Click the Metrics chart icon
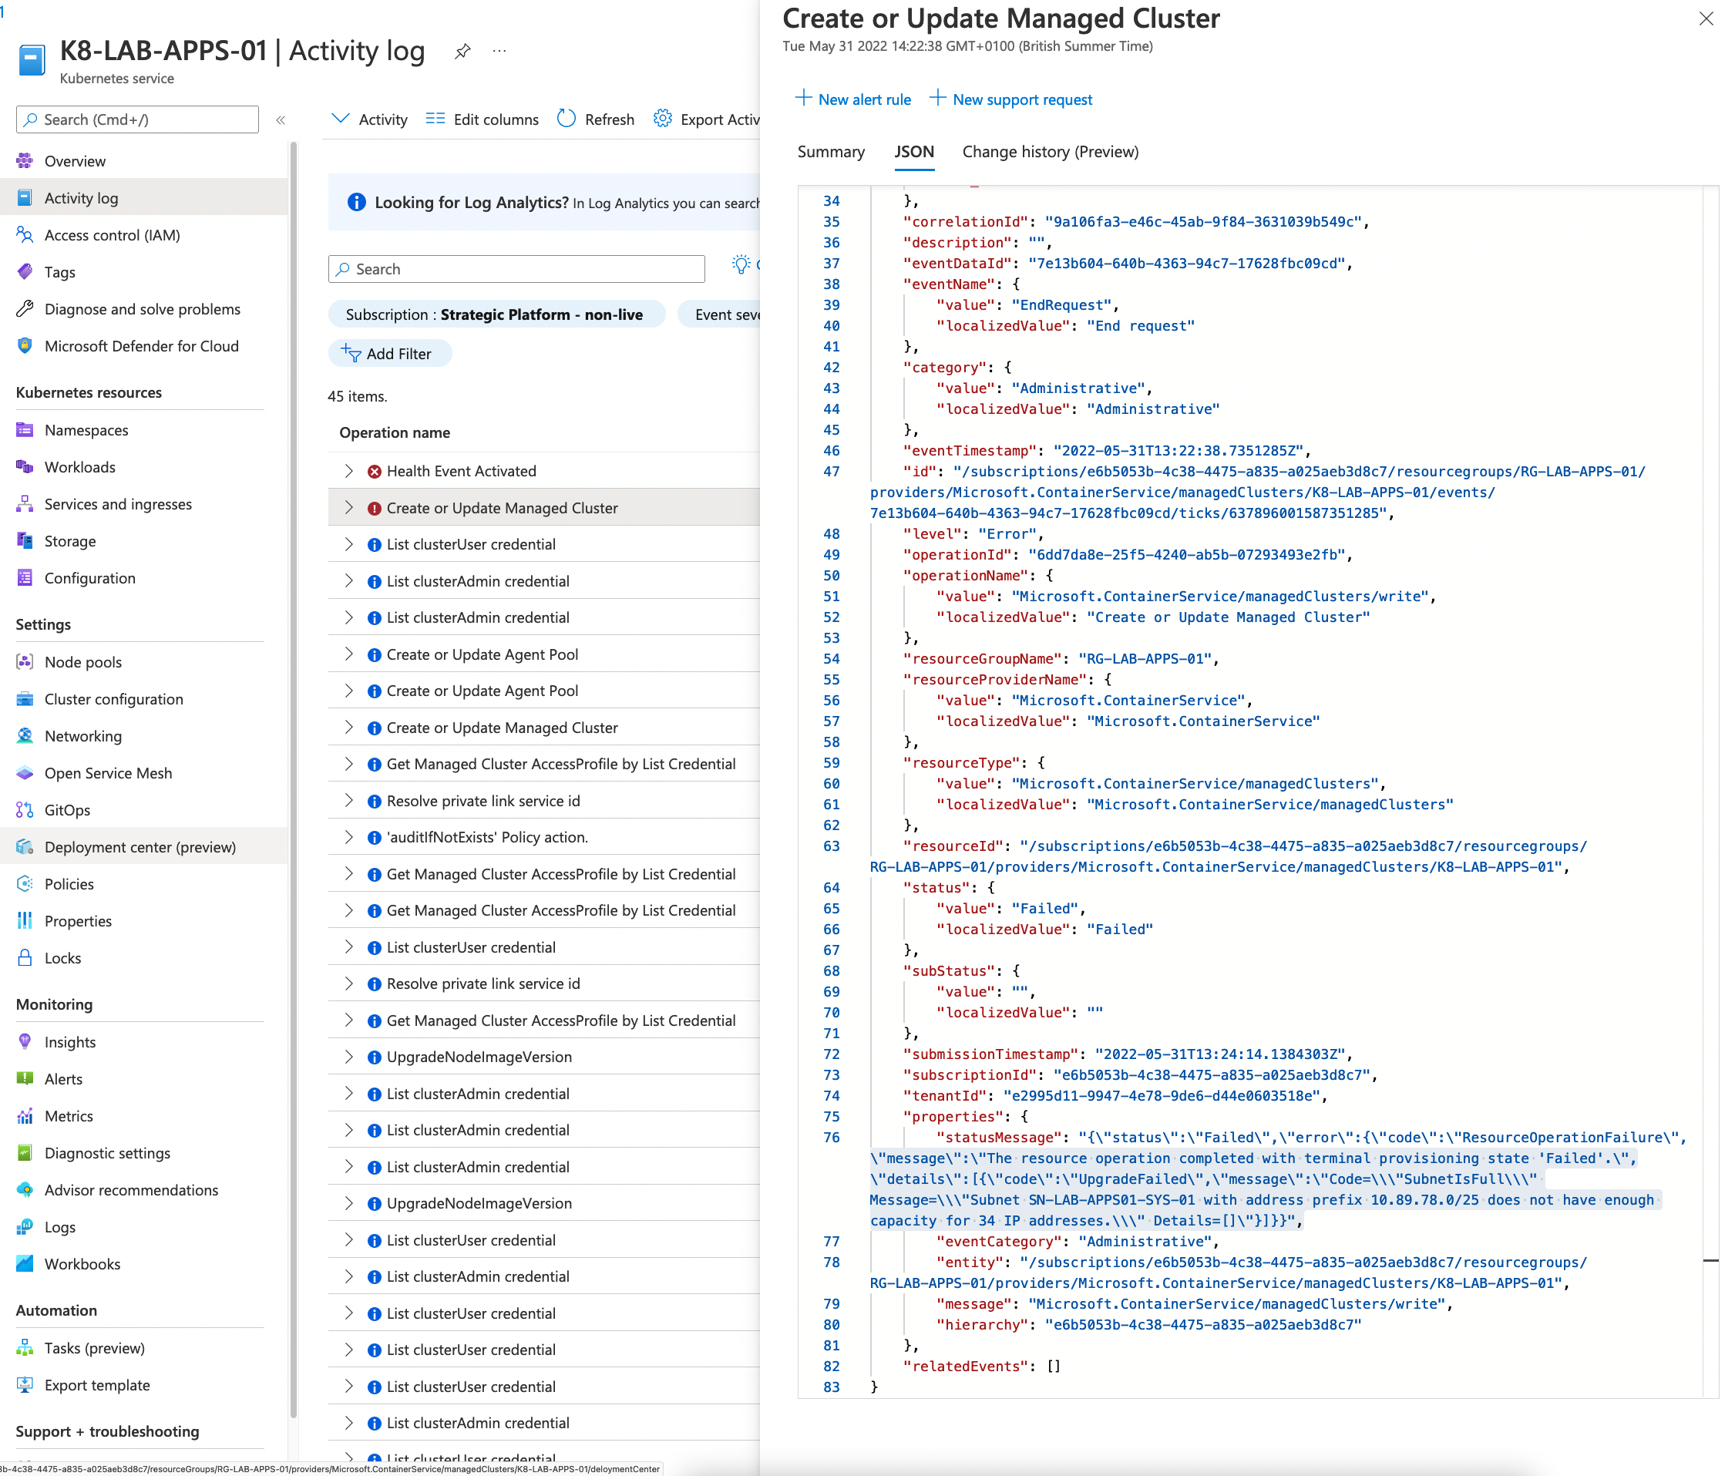Viewport: 1735px width, 1476px height. coord(25,1115)
